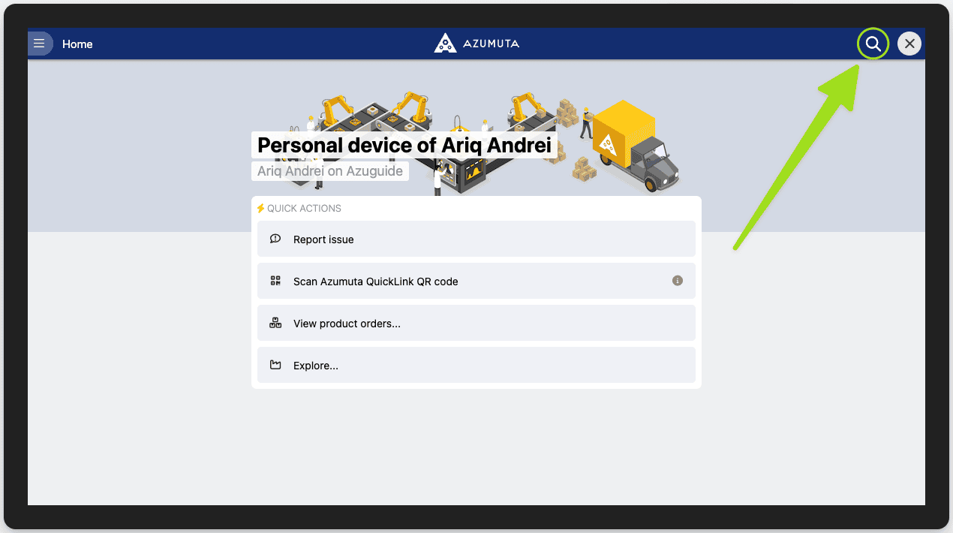
Task: Show info for QuickLink QR code scanning
Action: [x=678, y=281]
